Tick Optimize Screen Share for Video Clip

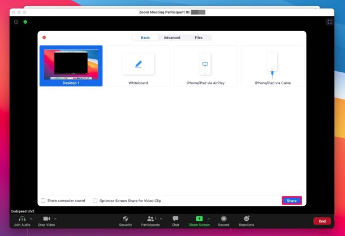pyautogui.click(x=95, y=200)
